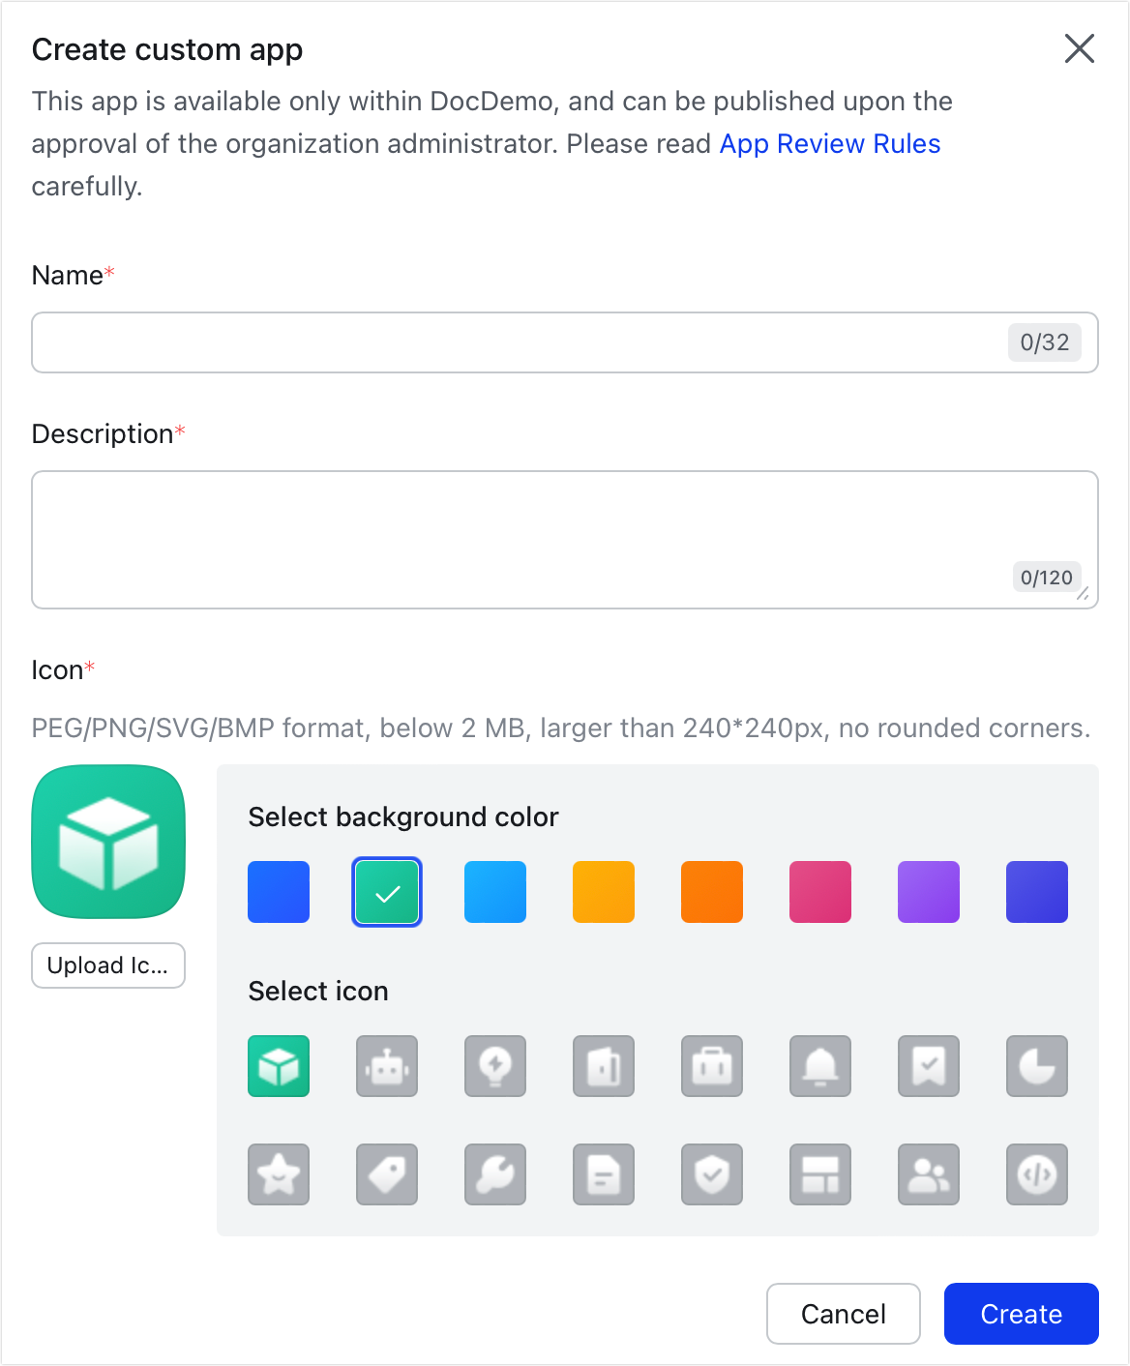Select the bell icon
The image size is (1130, 1366).
tap(820, 1066)
